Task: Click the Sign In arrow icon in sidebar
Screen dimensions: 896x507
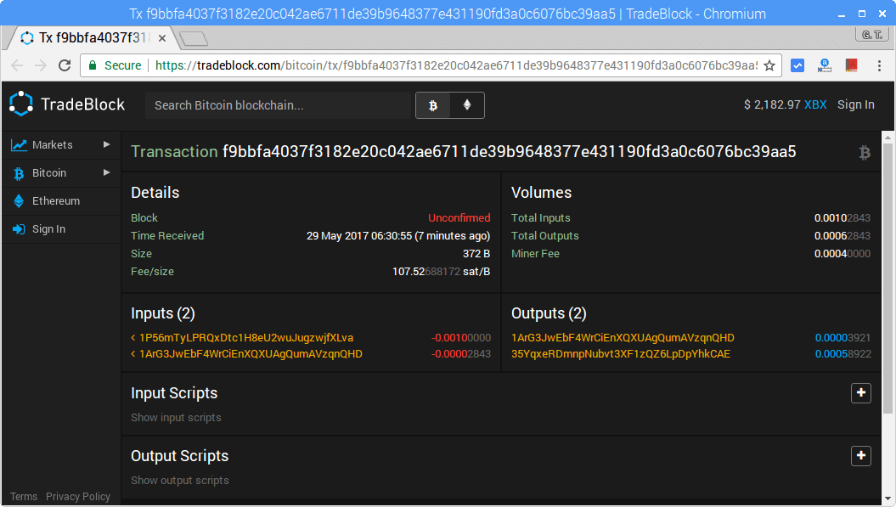Action: [x=20, y=229]
